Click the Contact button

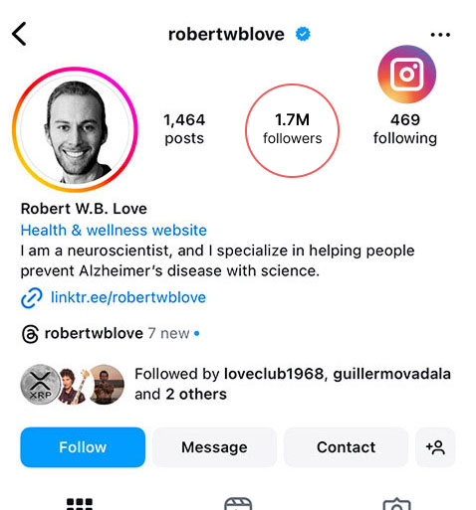point(346,447)
